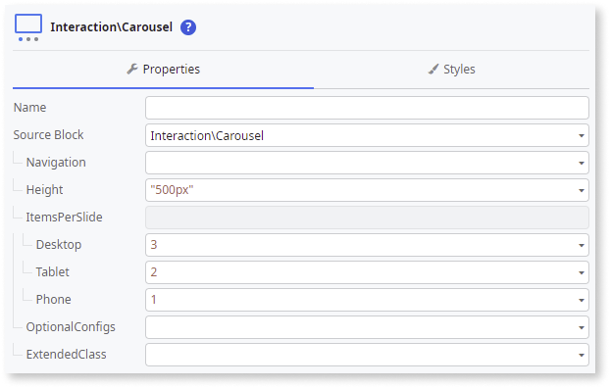The width and height of the screenshot is (610, 388).
Task: Expand the Navigation dropdown
Action: tap(367, 163)
